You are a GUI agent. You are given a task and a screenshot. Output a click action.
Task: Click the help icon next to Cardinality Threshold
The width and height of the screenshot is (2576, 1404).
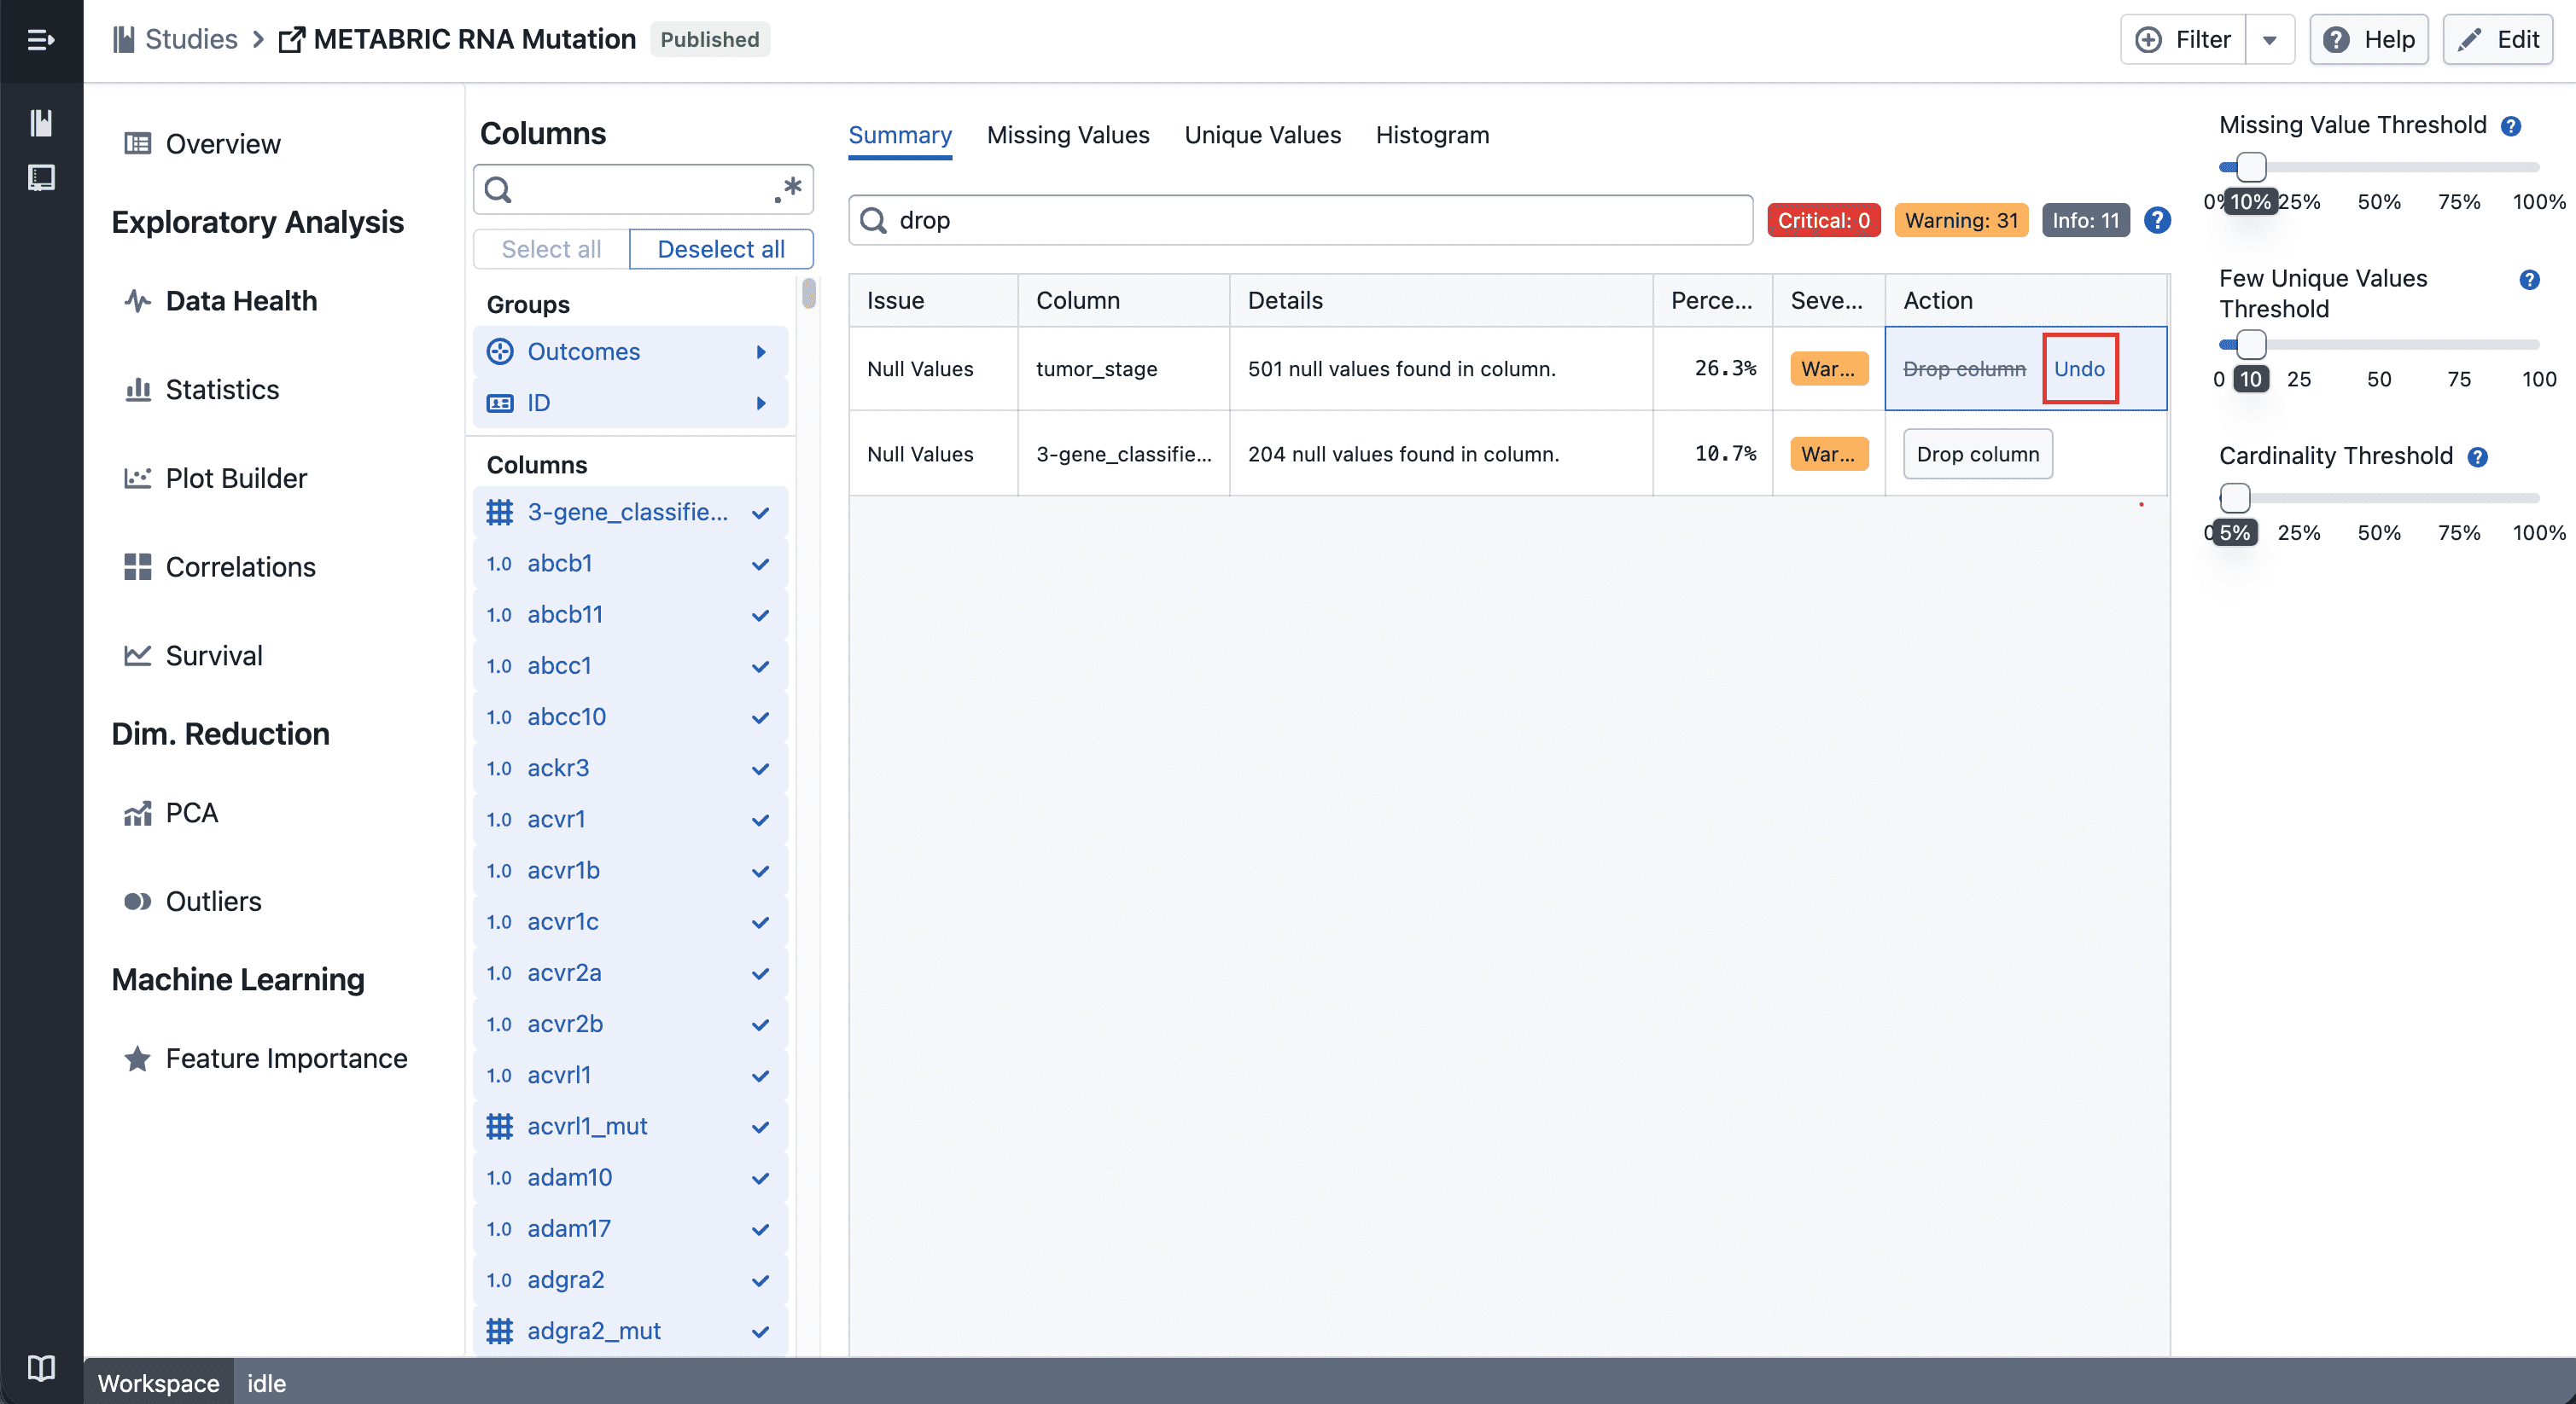pyautogui.click(x=2477, y=456)
